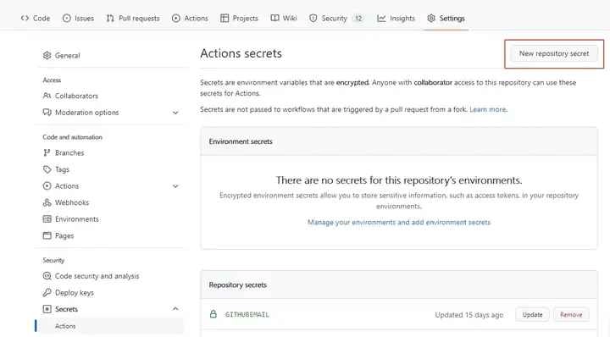Viewport: 610px width, 337px height.
Task: Follow the Learn more link
Action: pos(488,109)
